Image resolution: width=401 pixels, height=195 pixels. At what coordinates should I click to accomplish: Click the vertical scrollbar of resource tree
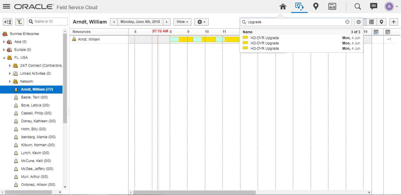point(65,79)
